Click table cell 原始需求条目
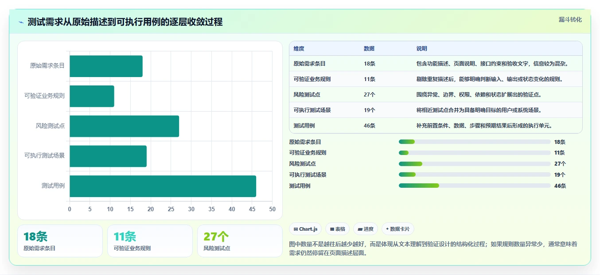 (310, 64)
